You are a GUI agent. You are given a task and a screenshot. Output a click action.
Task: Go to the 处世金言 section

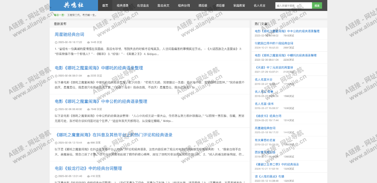tap(143, 5)
